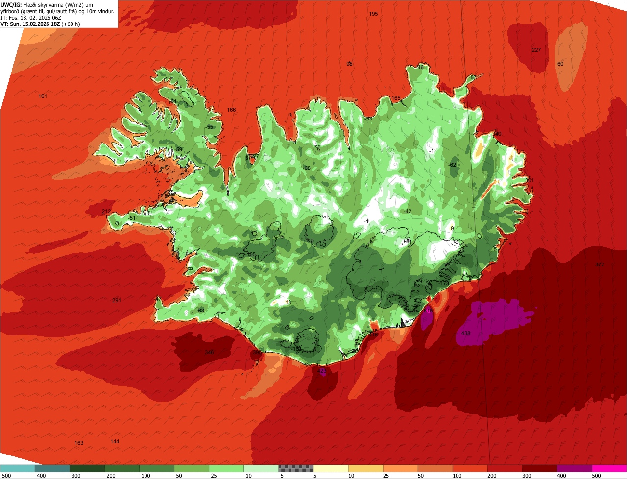The image size is (627, 479).
Task: Choose the red-orange 100 to 200 legend swatch
Action: 470,468
